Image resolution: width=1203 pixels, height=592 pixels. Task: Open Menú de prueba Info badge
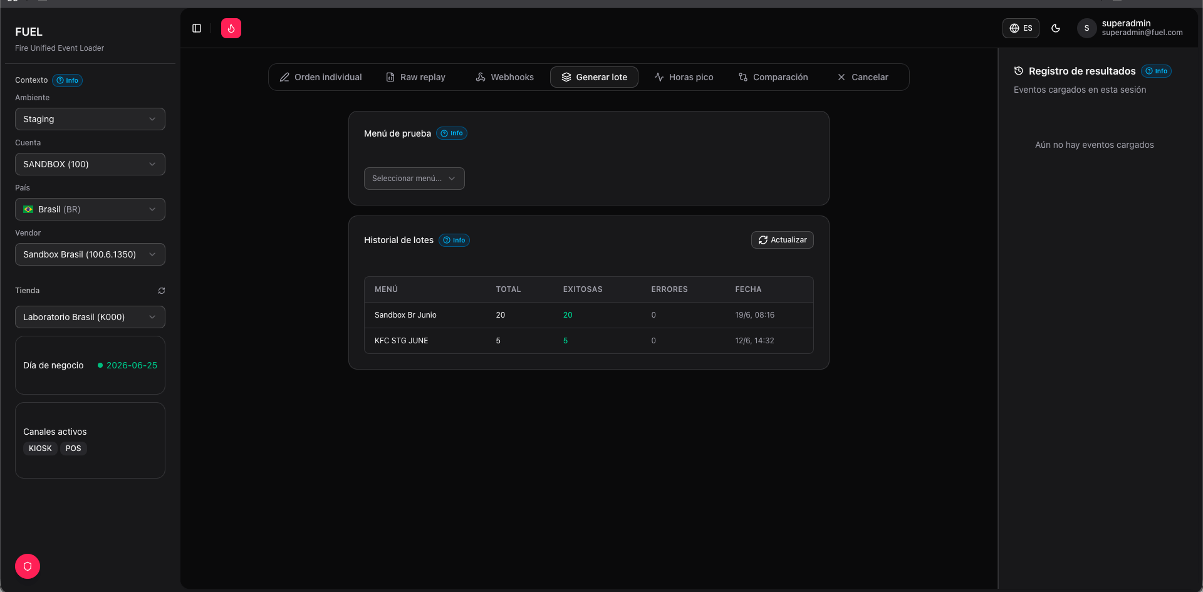click(452, 133)
